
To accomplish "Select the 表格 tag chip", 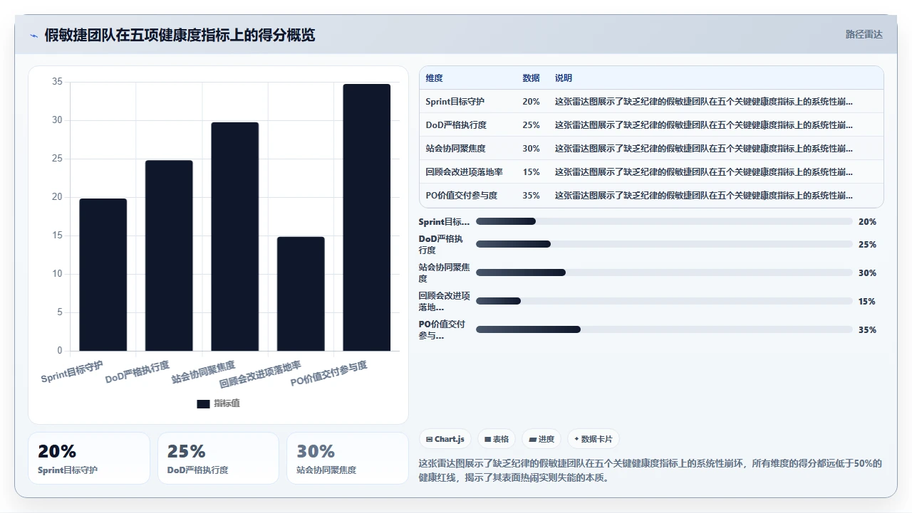I will click(x=497, y=439).
